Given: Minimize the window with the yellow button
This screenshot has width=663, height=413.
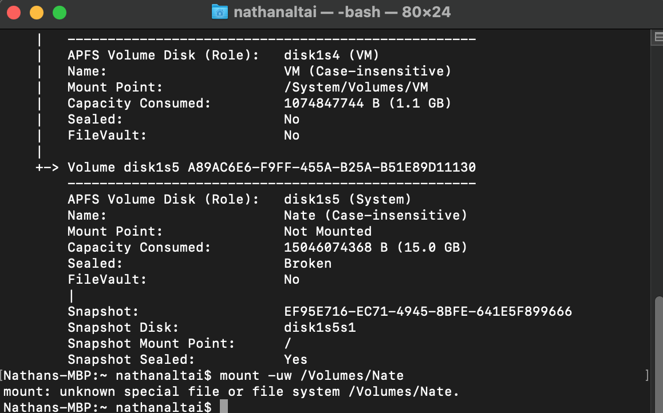Looking at the screenshot, I should (37, 12).
